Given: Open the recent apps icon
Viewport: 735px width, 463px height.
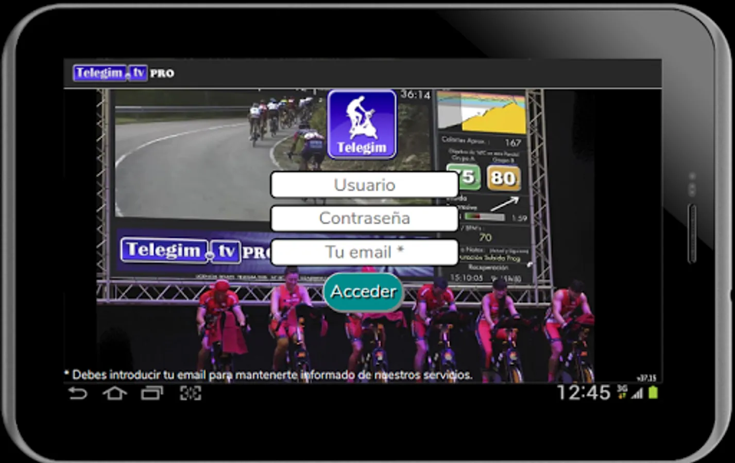Looking at the screenshot, I should point(152,394).
